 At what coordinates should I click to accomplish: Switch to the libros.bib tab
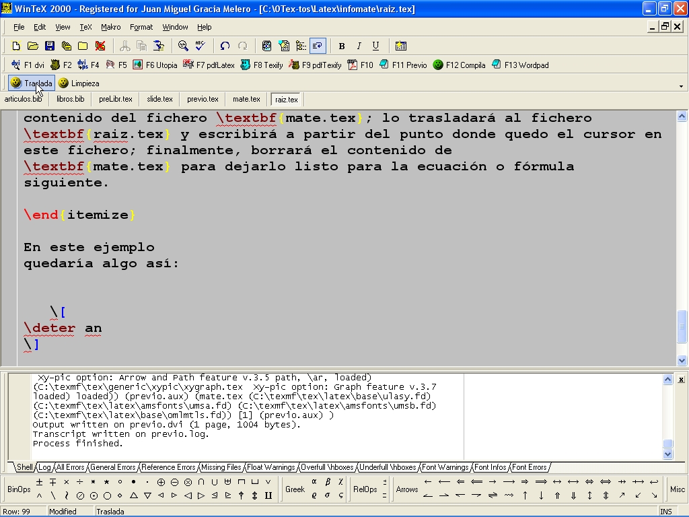[x=70, y=99]
